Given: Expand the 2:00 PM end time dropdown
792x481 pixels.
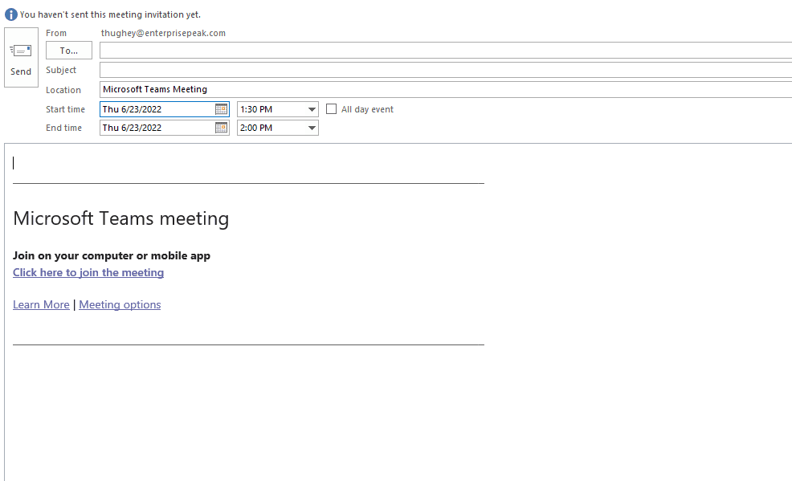Looking at the screenshot, I should pos(312,128).
